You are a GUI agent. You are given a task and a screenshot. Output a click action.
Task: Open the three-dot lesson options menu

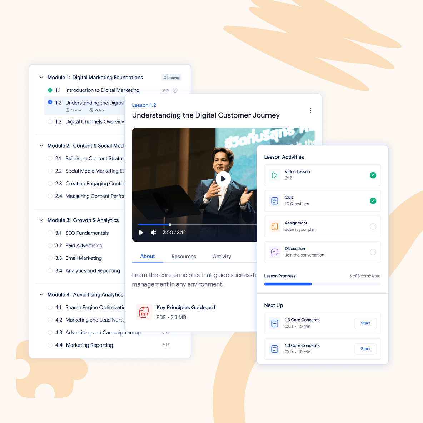[310, 110]
